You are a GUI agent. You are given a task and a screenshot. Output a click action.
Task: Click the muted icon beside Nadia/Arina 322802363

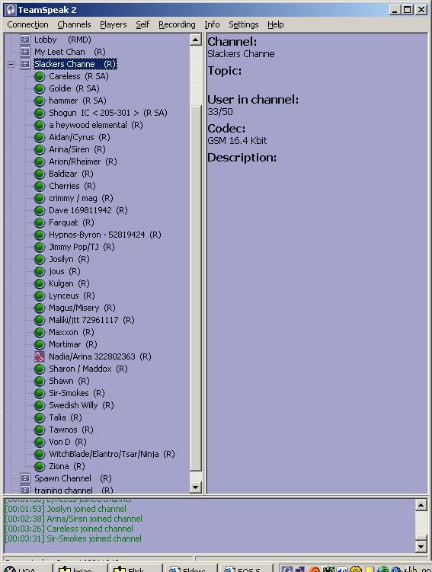click(x=40, y=356)
